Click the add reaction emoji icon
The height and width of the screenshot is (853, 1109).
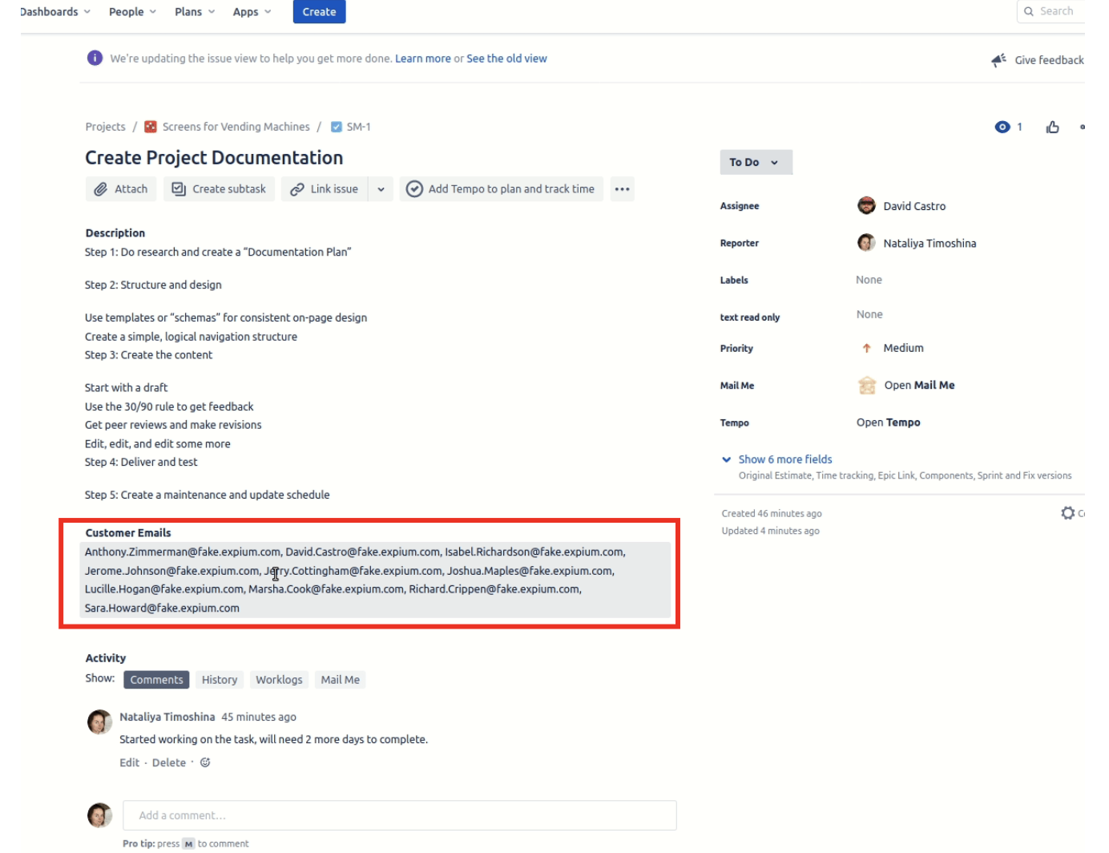pos(205,762)
